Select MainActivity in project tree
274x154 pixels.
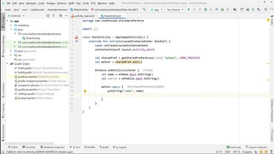click(31, 38)
